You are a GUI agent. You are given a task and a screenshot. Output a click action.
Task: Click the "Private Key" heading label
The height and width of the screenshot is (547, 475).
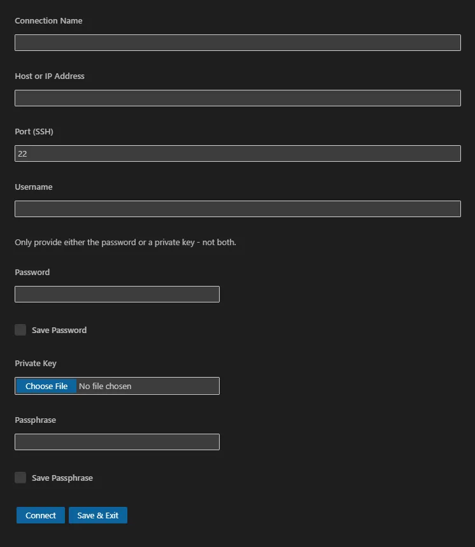tap(36, 364)
